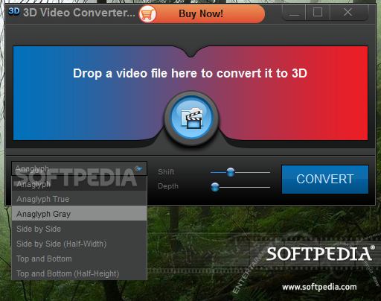Click the Shift slider handle
Image resolution: width=381 pixels, height=301 pixels.
[x=231, y=172]
